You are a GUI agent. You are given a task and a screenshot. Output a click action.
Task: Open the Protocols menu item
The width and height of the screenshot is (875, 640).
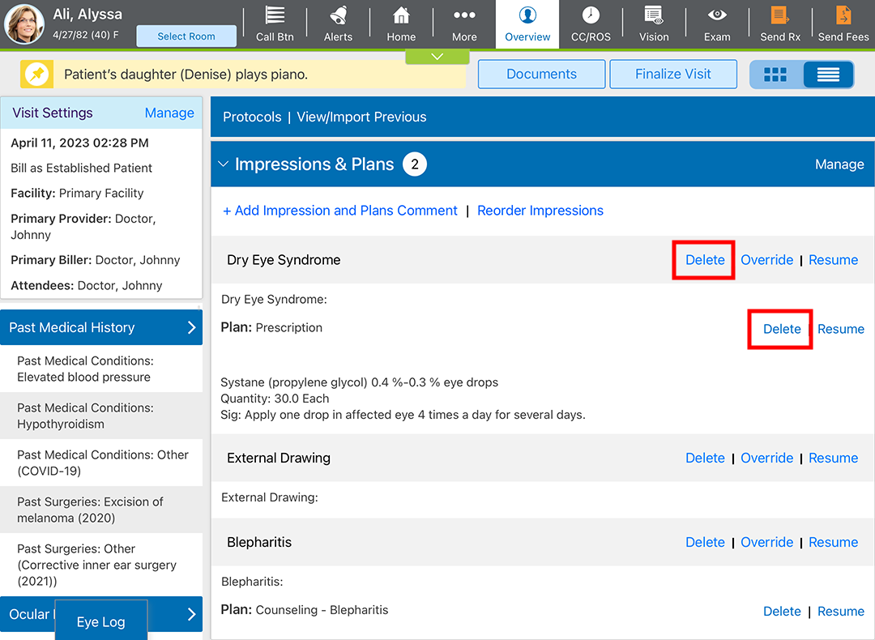point(252,117)
